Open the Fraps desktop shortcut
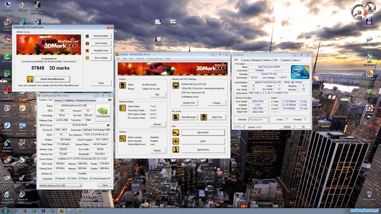The width and height of the screenshot is (381, 214). [x=22, y=144]
